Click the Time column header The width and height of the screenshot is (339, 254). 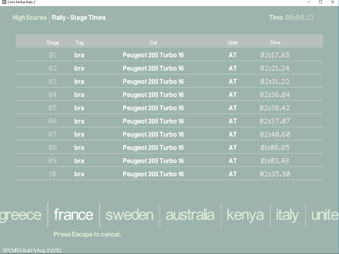(275, 43)
